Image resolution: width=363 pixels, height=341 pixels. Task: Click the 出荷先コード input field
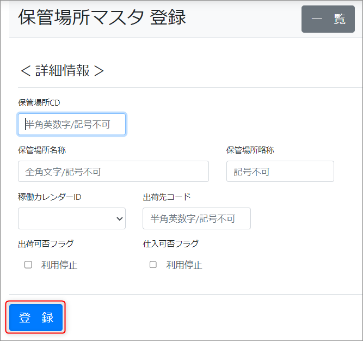point(196,218)
